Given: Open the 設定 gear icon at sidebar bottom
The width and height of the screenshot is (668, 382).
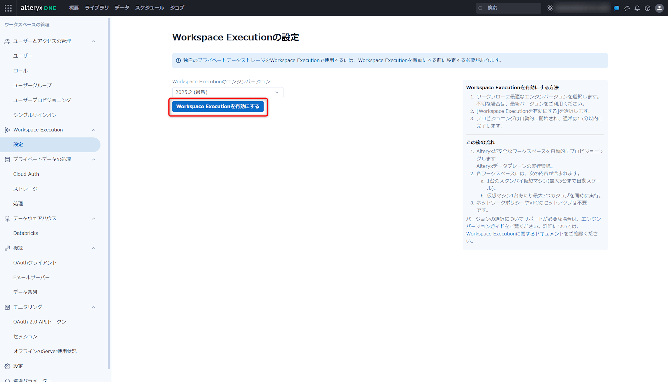Looking at the screenshot, I should tap(7, 366).
